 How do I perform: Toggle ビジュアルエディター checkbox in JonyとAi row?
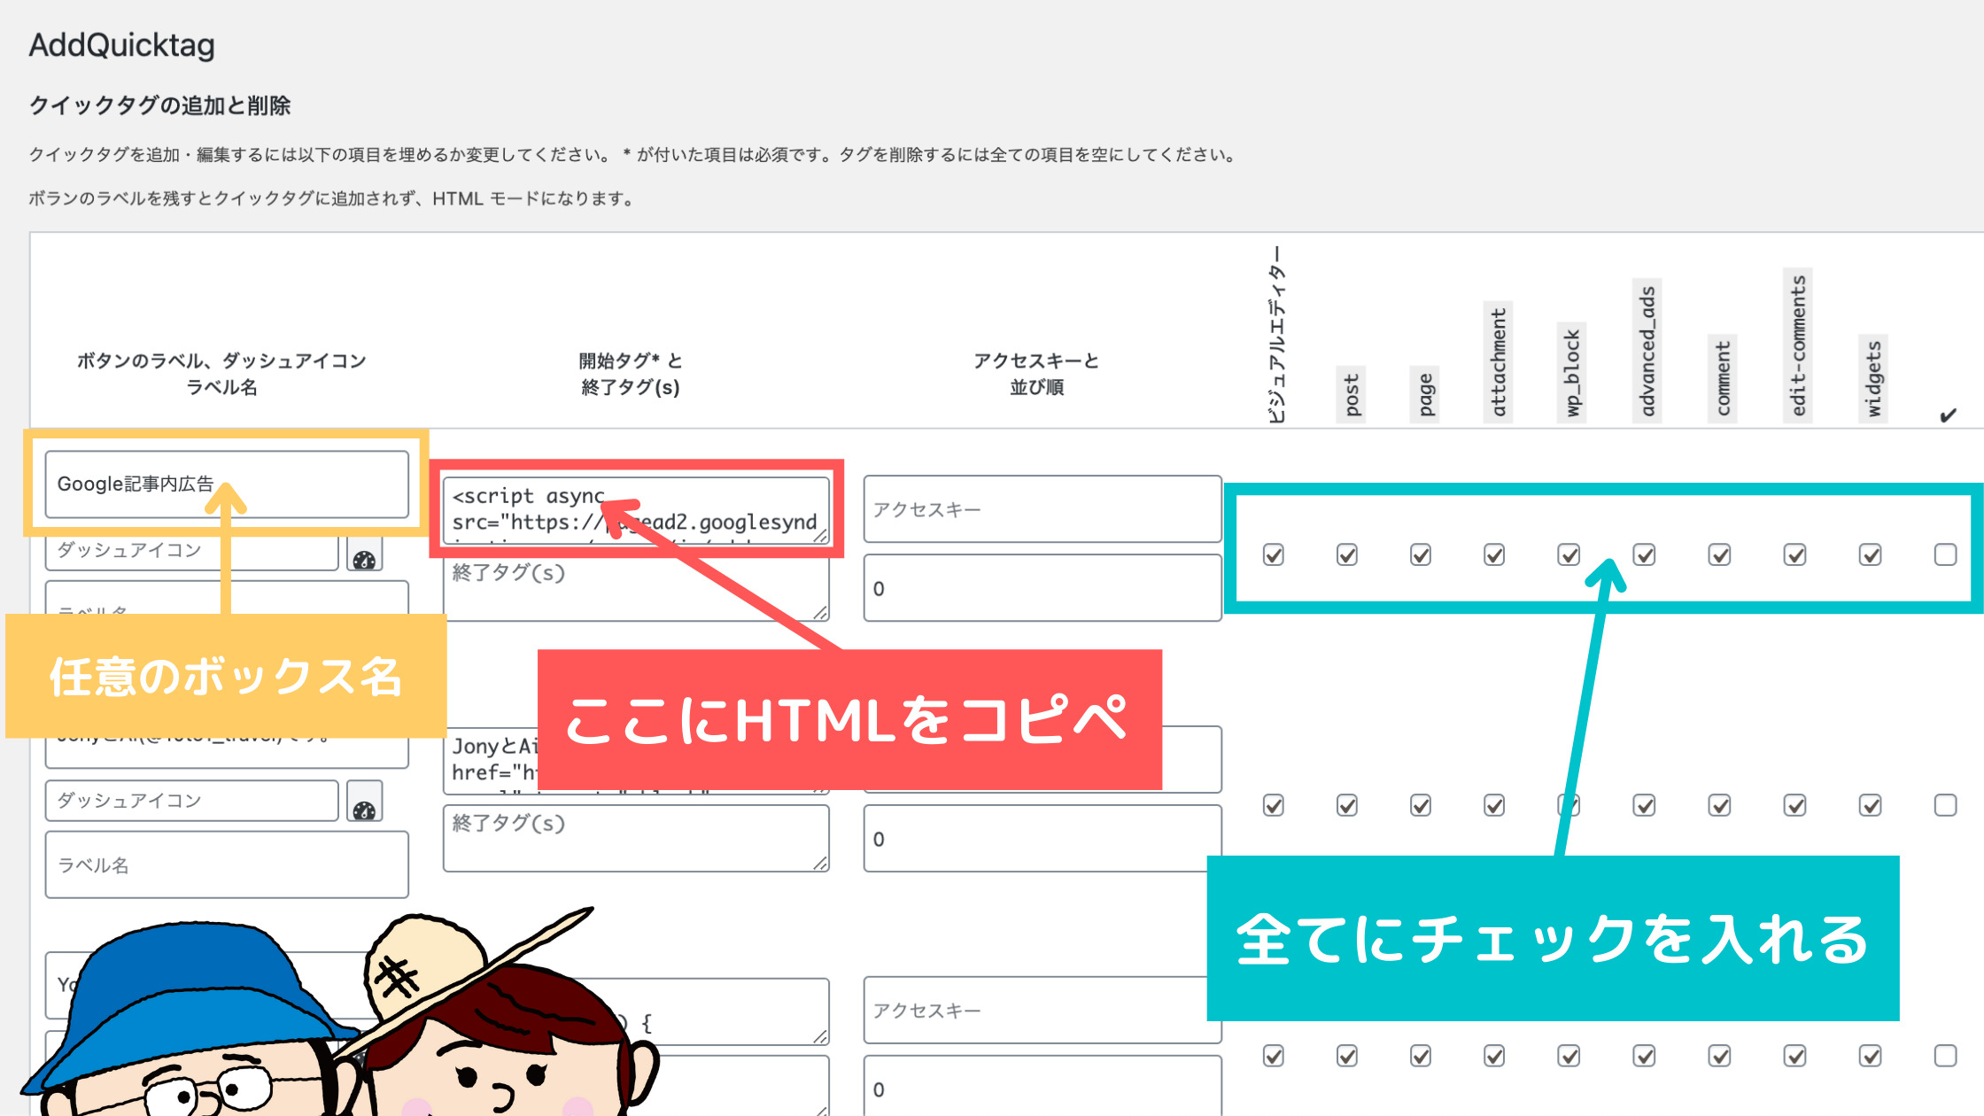pos(1274,806)
